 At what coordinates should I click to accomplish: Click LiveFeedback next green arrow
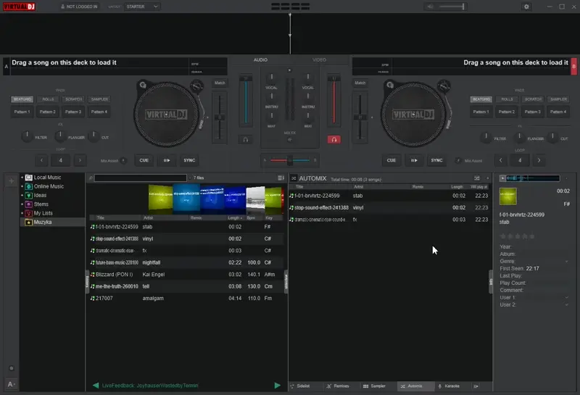[x=278, y=386]
